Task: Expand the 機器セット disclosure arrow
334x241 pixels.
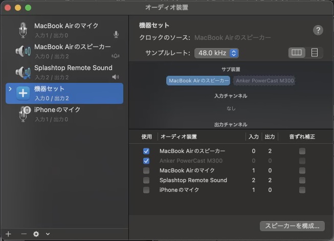Action: 10,89
